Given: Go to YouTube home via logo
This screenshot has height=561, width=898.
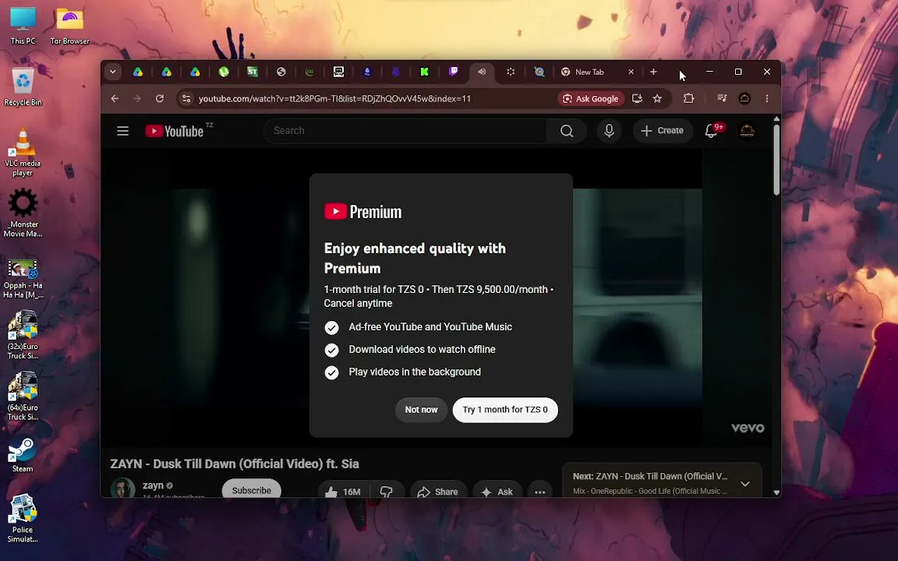Looking at the screenshot, I should click(175, 131).
